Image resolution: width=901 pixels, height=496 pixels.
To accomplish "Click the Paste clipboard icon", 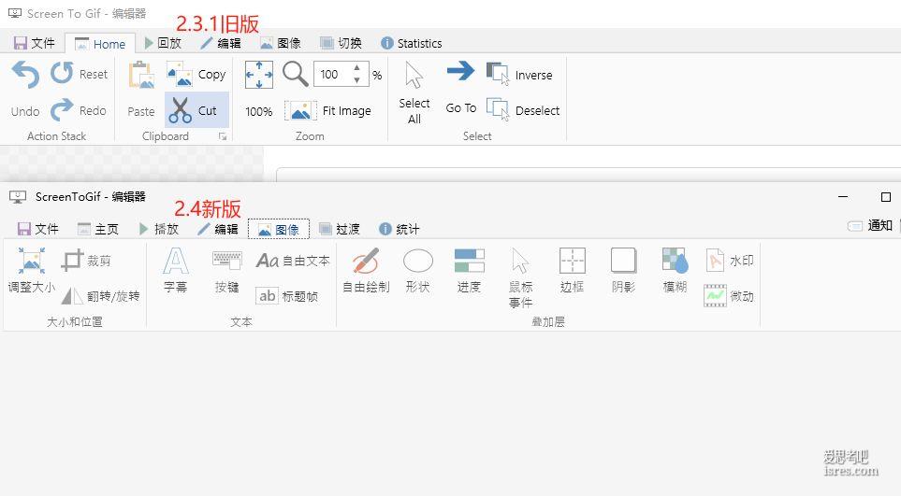I will pyautogui.click(x=141, y=75).
